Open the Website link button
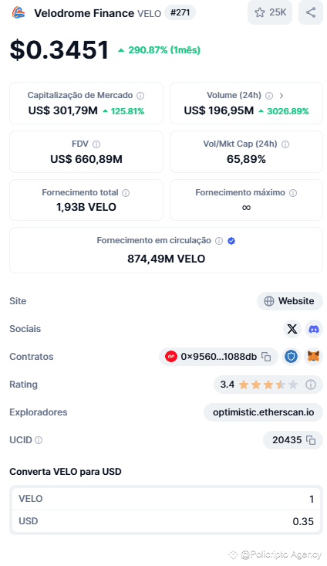 (290, 301)
